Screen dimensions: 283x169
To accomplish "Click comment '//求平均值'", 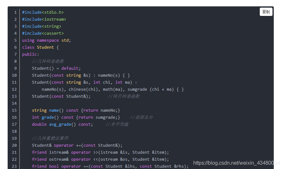I will (117, 124).
